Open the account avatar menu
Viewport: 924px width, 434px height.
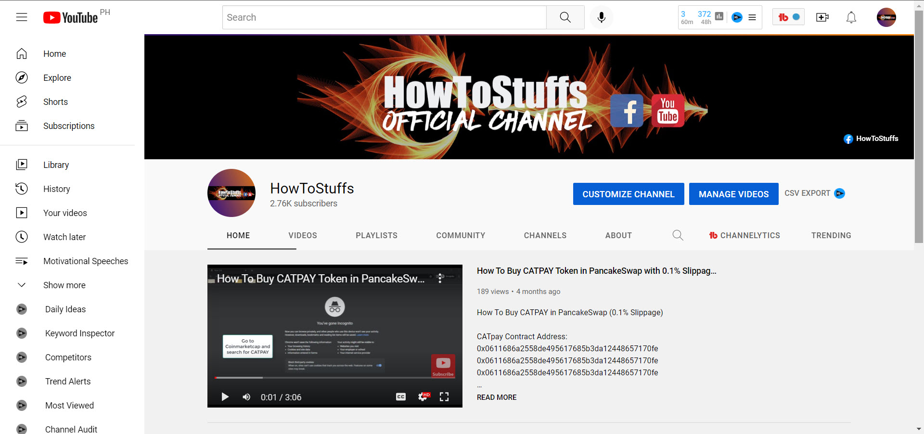(x=886, y=17)
